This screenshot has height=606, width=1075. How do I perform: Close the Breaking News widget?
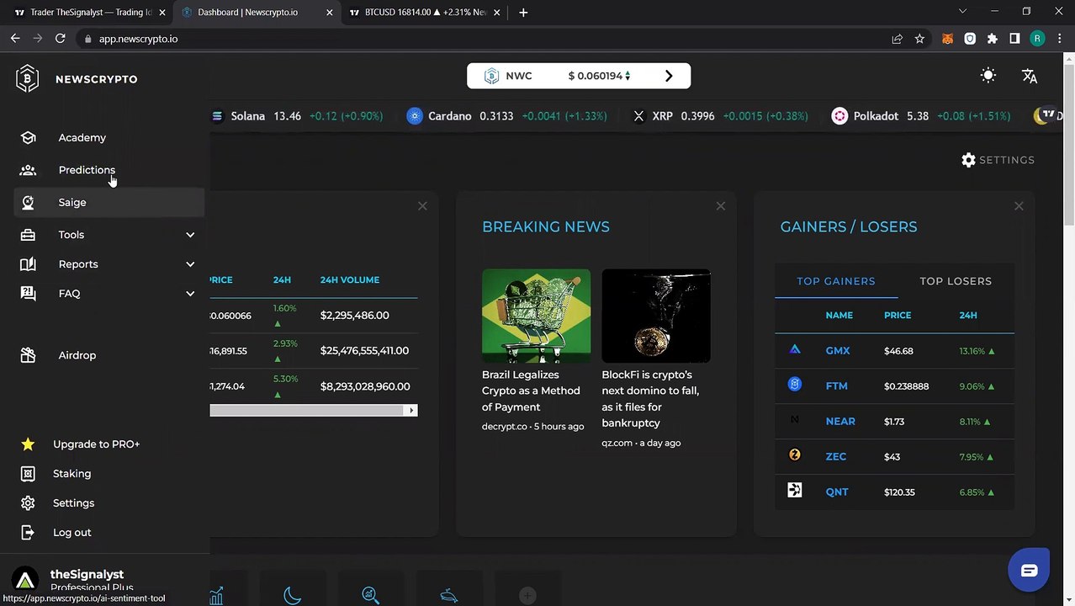pyautogui.click(x=721, y=206)
